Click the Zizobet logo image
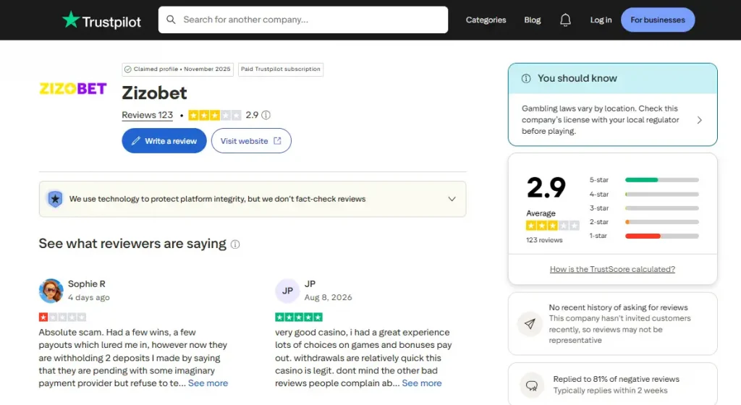 click(x=73, y=89)
